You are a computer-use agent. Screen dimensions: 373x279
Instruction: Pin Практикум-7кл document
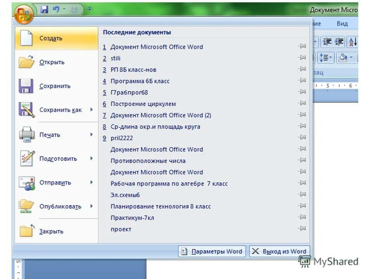[x=302, y=217]
